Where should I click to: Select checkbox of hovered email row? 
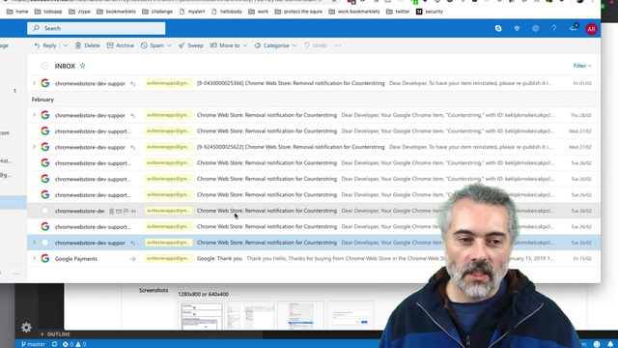[x=45, y=211]
